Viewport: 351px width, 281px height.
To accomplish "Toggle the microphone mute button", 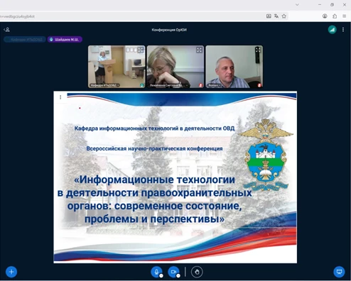I will (156, 272).
